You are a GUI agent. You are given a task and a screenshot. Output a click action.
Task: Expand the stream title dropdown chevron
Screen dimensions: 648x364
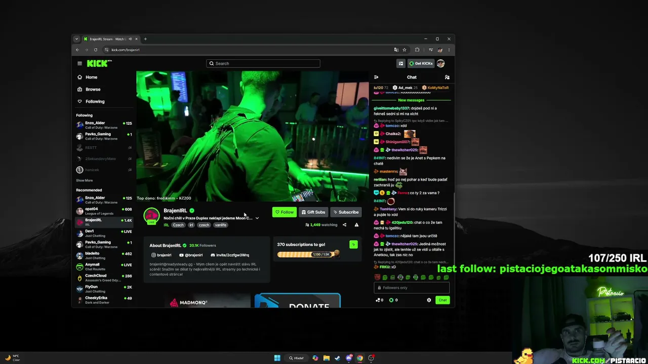pos(257,218)
